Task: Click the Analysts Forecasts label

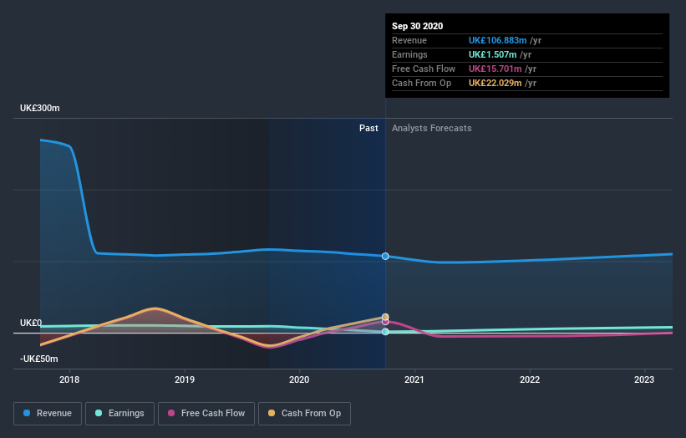Action: coord(431,128)
